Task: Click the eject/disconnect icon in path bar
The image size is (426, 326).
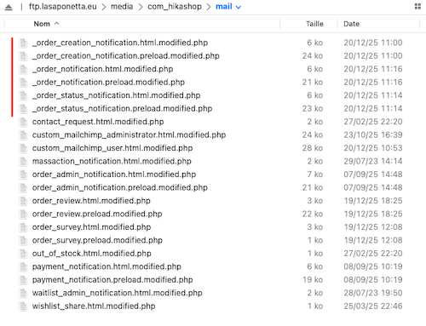Action: [9, 7]
